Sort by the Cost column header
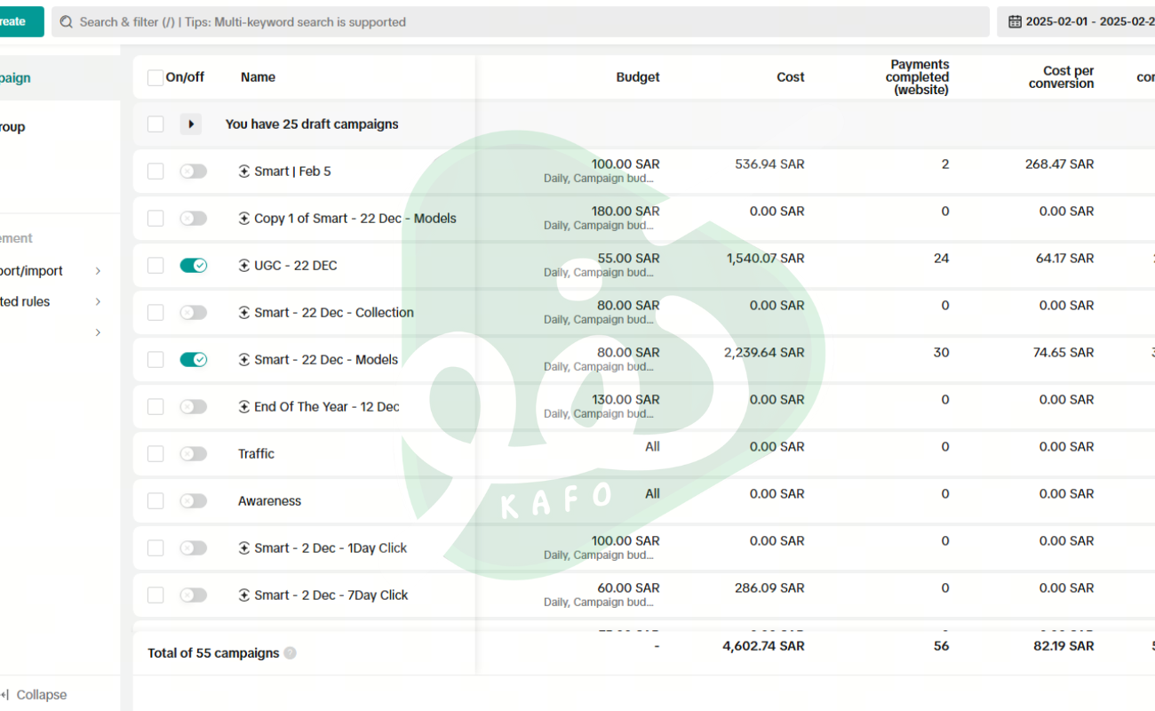The image size is (1155, 711). click(790, 77)
